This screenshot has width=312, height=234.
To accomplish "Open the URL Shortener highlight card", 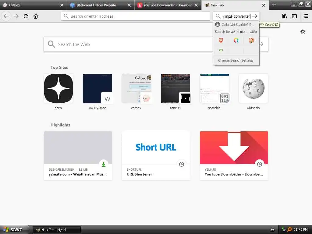I will click(x=156, y=156).
